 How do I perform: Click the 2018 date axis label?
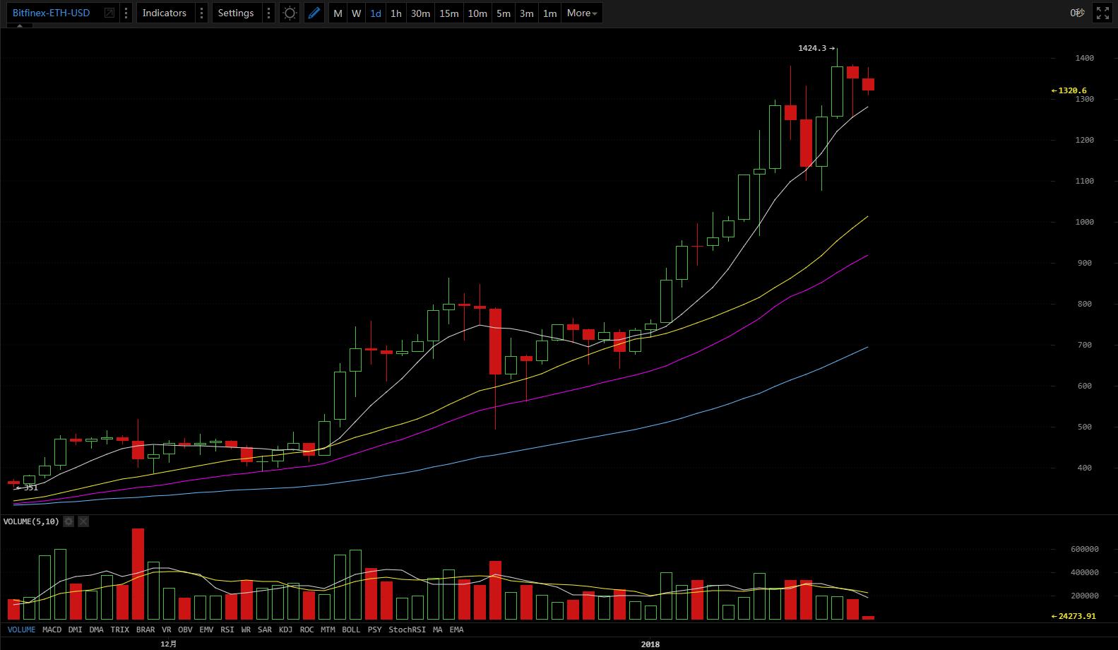point(650,644)
